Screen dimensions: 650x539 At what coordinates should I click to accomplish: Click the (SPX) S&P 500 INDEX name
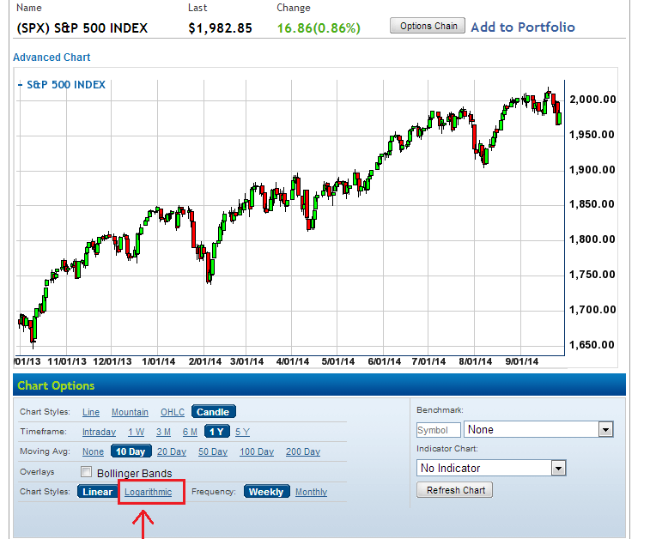click(82, 28)
